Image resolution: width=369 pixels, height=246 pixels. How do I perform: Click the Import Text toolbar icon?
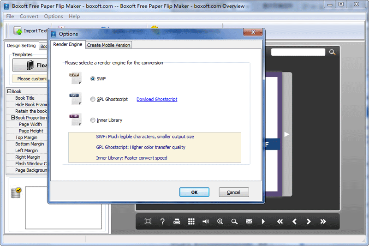click(x=18, y=31)
